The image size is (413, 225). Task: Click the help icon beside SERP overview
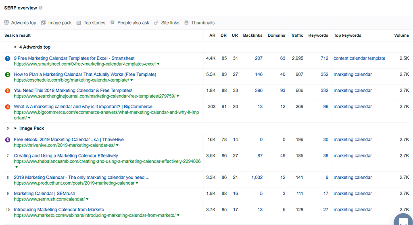pos(41,8)
